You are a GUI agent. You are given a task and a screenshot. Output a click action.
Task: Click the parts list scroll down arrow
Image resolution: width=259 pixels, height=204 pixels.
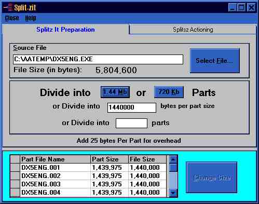[173, 193]
